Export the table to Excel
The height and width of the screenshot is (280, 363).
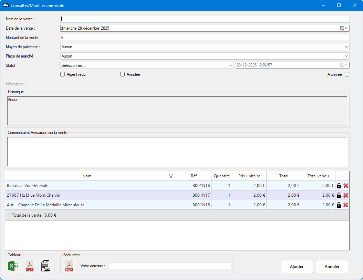coord(13,266)
